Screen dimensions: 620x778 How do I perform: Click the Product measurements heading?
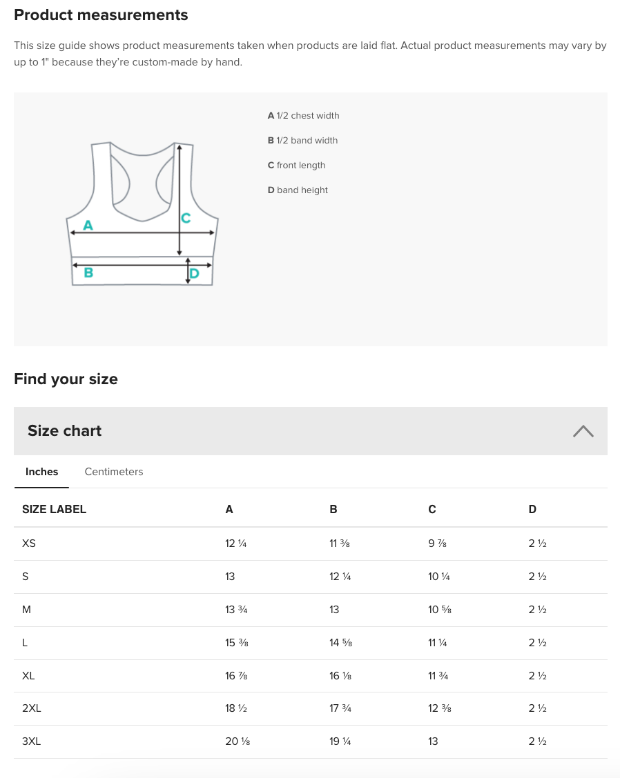(x=101, y=14)
